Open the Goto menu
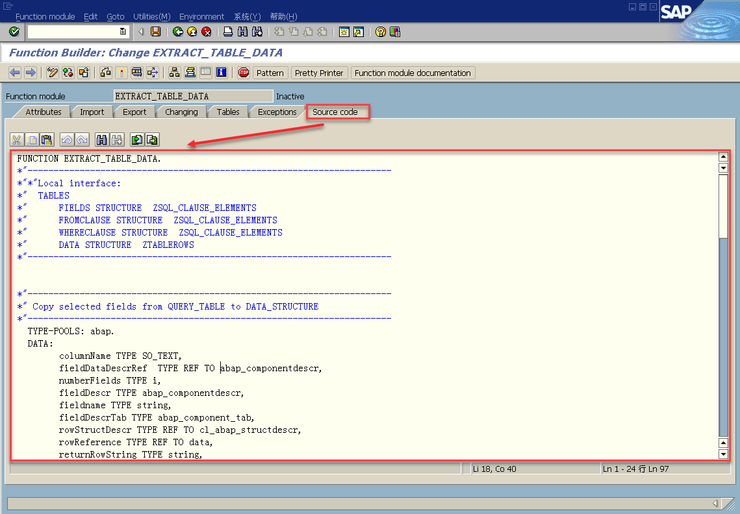The image size is (740, 514). pyautogui.click(x=115, y=16)
